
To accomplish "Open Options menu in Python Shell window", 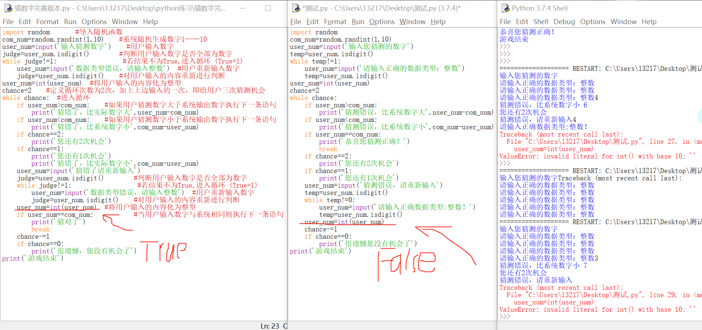I will click(x=593, y=22).
